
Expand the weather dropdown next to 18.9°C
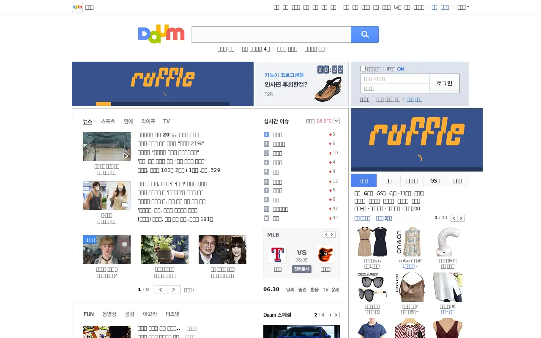coord(337,121)
